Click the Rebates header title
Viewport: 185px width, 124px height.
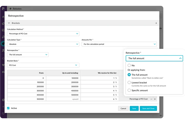pos(17,9)
